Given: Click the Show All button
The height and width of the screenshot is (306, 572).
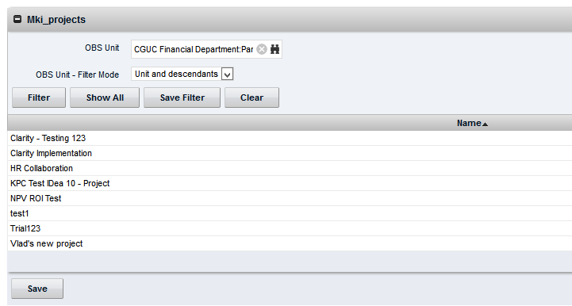Looking at the screenshot, I should point(105,98).
